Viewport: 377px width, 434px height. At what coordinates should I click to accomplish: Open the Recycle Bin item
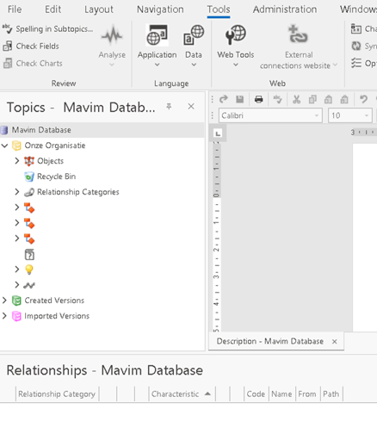click(x=56, y=177)
